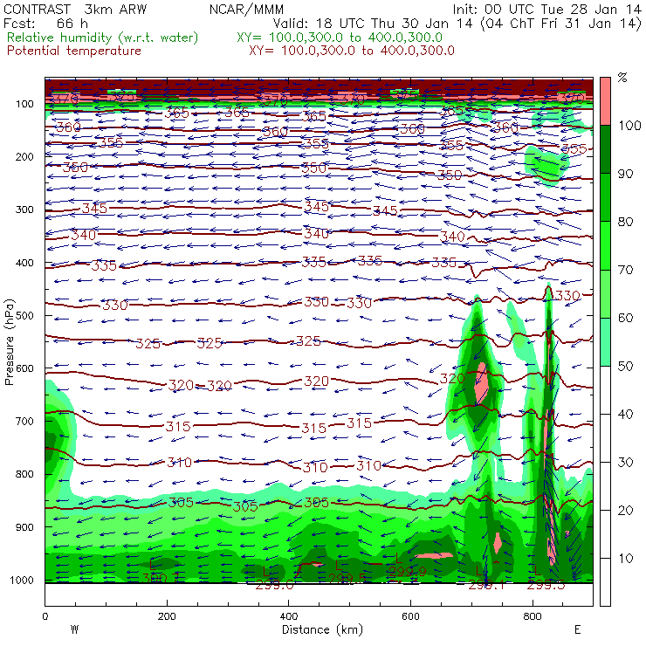The height and width of the screenshot is (646, 646).
Task: Click the colorbar tick label '30'
Action: tap(626, 463)
